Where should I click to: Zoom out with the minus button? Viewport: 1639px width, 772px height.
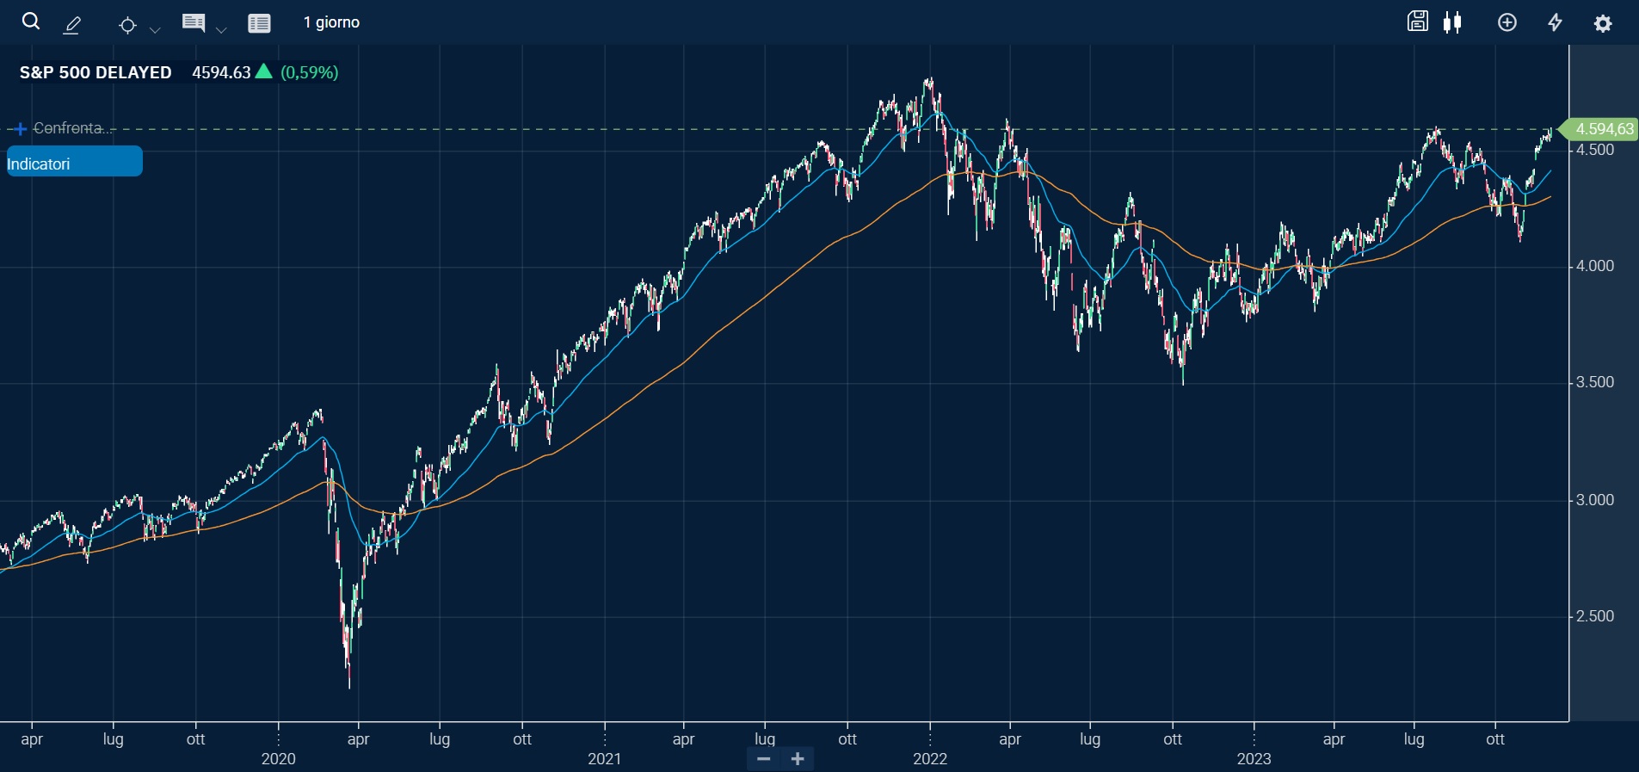pos(763,758)
